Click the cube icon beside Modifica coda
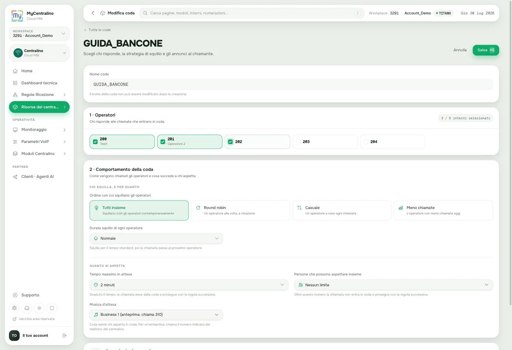Image resolution: width=512 pixels, height=350 pixels. click(x=102, y=13)
